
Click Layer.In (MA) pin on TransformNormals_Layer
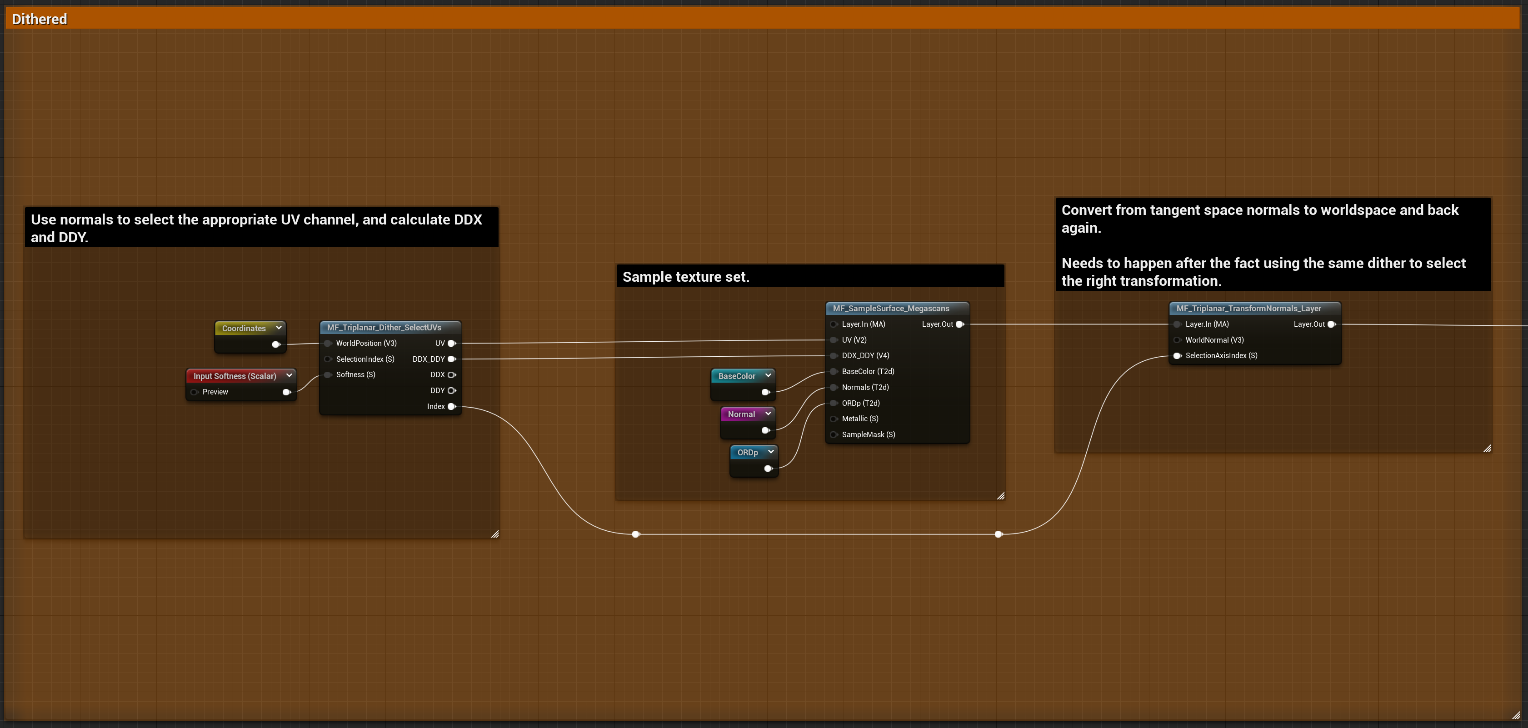[1177, 324]
